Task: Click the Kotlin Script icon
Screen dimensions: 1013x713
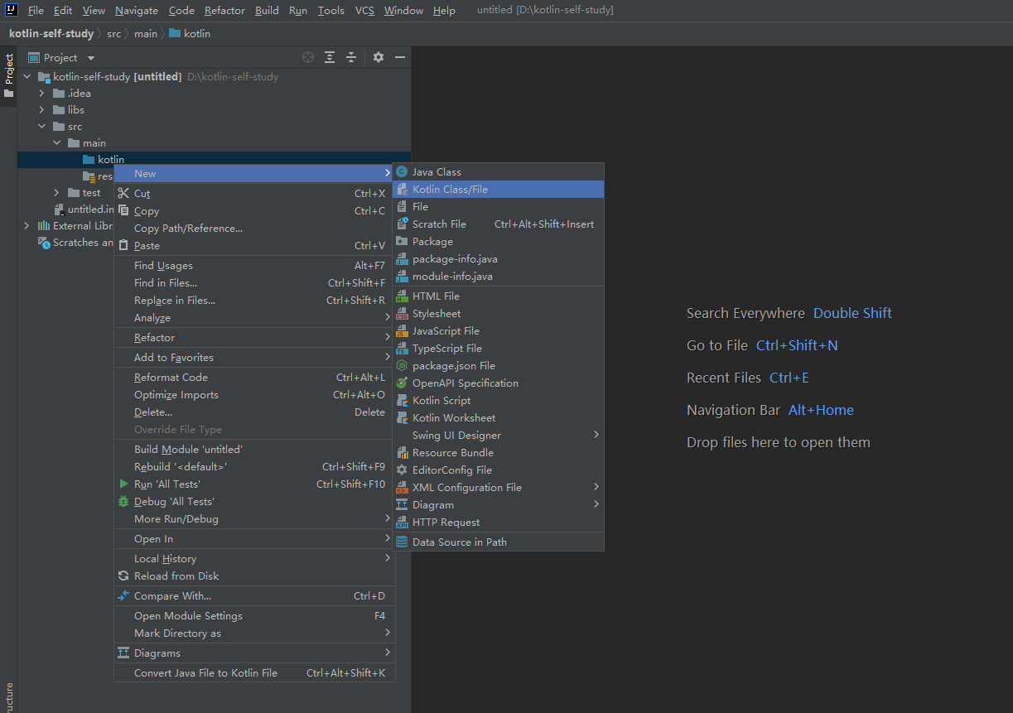Action: (402, 401)
